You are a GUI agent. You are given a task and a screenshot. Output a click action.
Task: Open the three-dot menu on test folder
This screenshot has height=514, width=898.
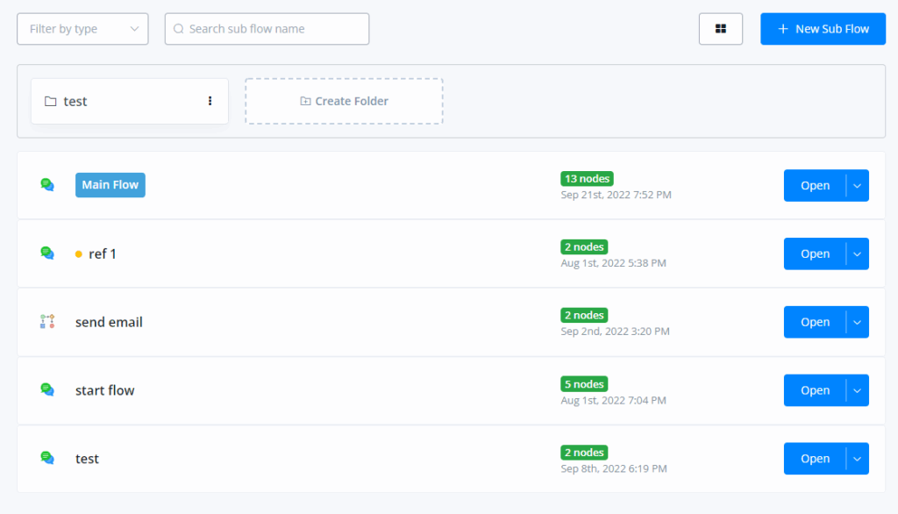pos(210,101)
